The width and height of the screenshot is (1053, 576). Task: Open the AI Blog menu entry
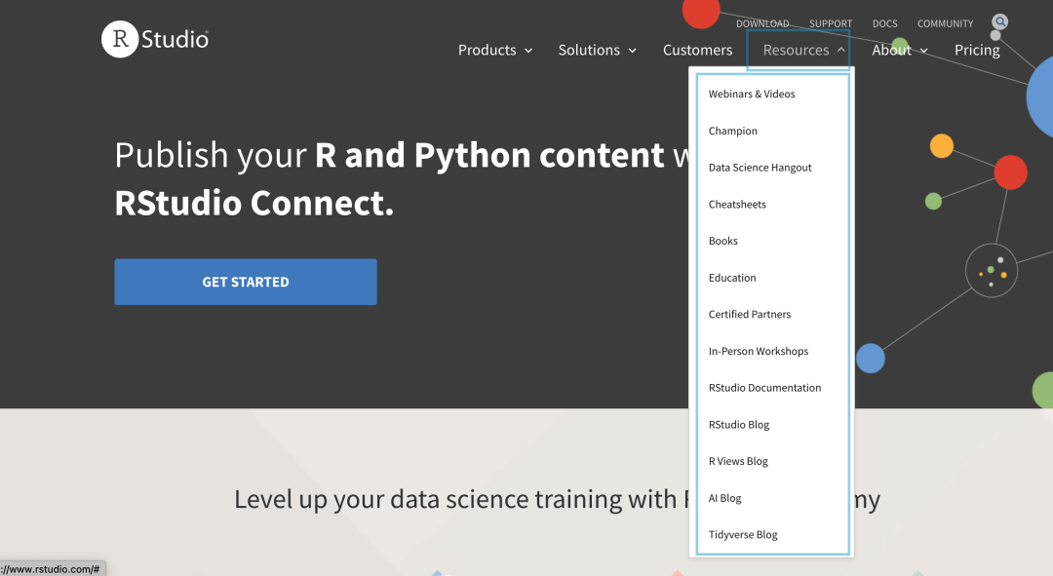tap(724, 498)
